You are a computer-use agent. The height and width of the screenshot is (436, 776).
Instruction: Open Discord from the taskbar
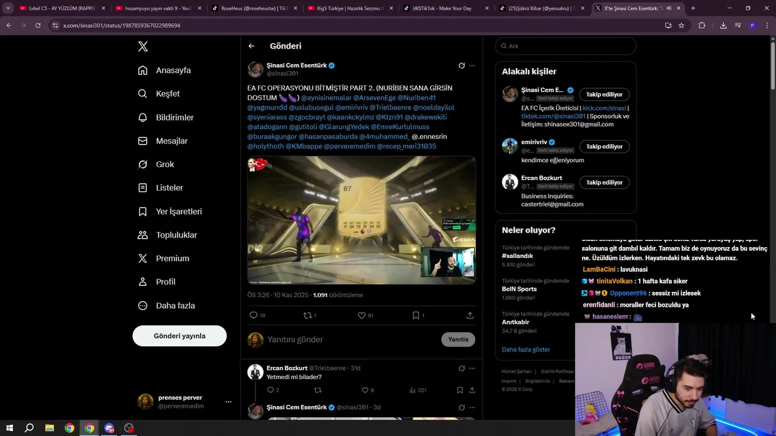109,428
